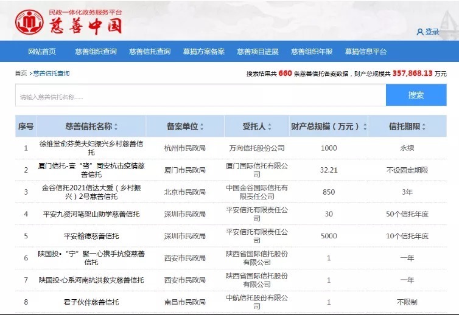Screen dimensions: 459x315
Task: Click the 慈善中国 logo emblem
Action: tap(29, 22)
